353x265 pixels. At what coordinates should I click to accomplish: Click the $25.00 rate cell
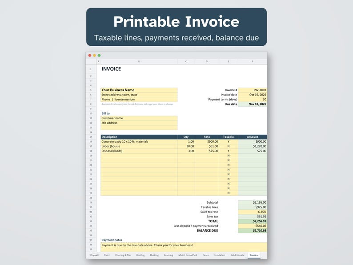[x=207, y=151]
